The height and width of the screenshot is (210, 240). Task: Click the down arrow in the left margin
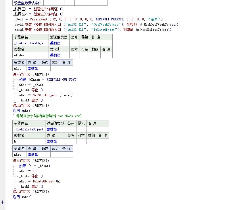click(x=3, y=202)
